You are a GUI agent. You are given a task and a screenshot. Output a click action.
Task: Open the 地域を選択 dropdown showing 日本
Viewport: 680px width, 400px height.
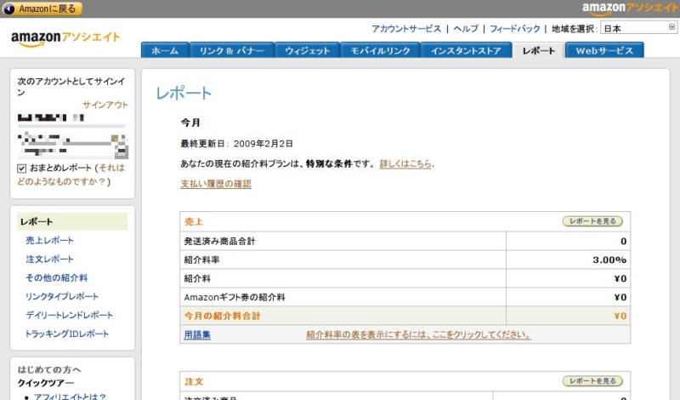(639, 28)
